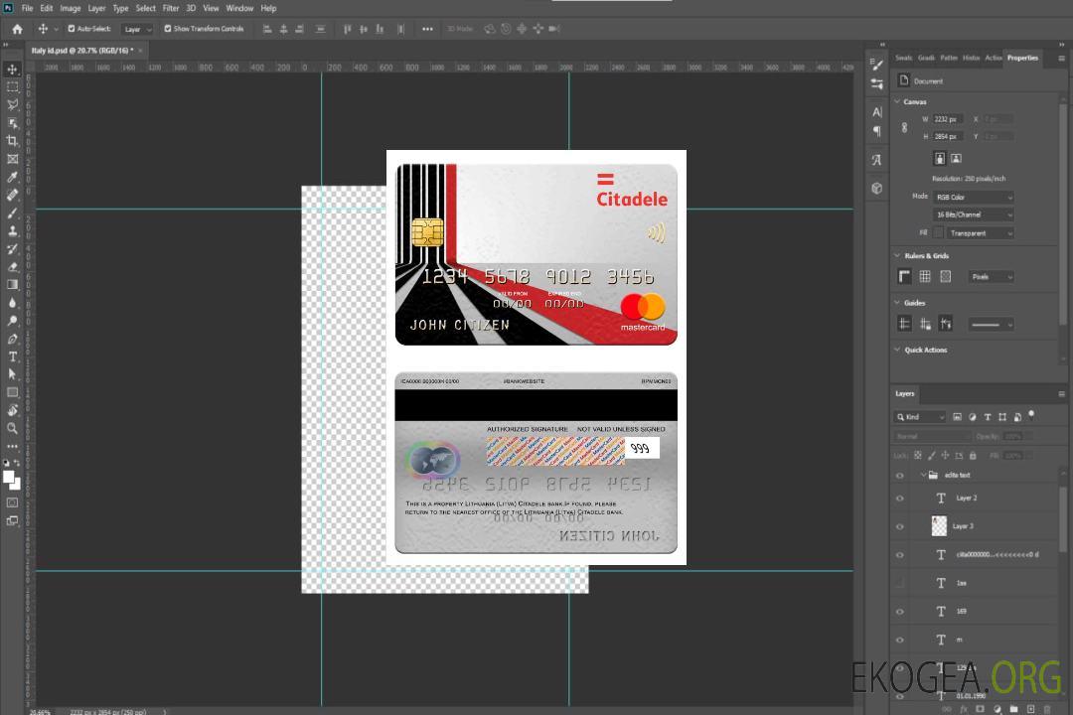Open the Properties panel flyout menu
The width and height of the screenshot is (1073, 715).
click(x=1061, y=59)
